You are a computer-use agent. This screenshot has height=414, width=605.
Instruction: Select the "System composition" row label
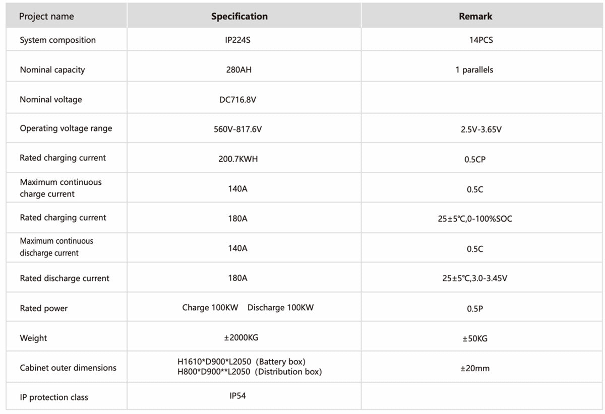tap(57, 40)
